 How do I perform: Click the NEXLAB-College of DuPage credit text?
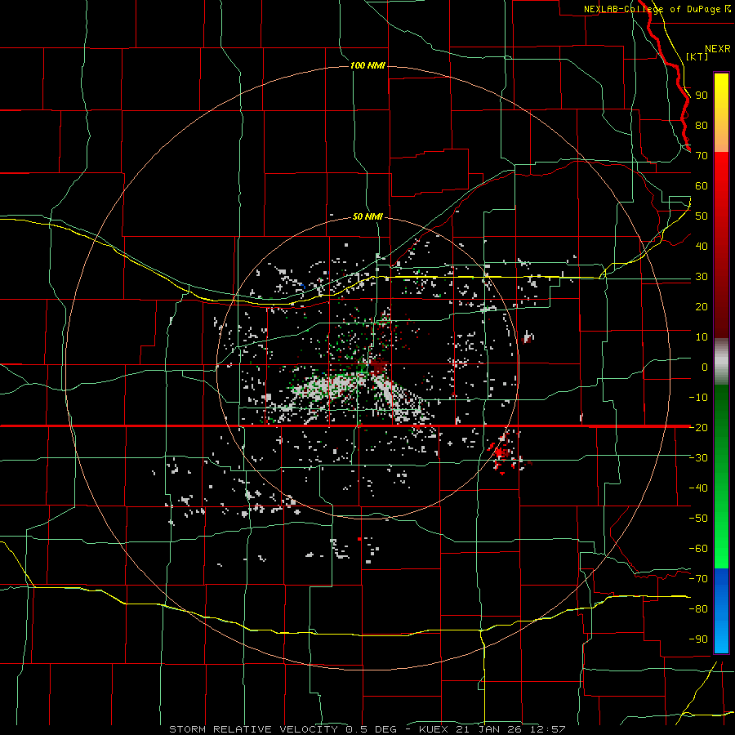652,9
